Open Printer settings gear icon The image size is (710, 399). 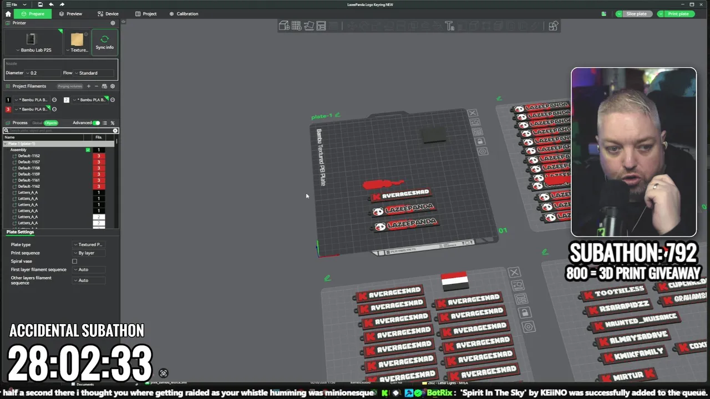point(113,23)
